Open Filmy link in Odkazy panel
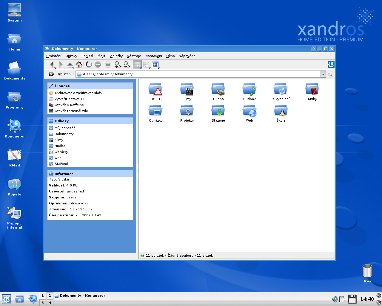Viewport: 382px width, 306px height. pyautogui.click(x=59, y=140)
